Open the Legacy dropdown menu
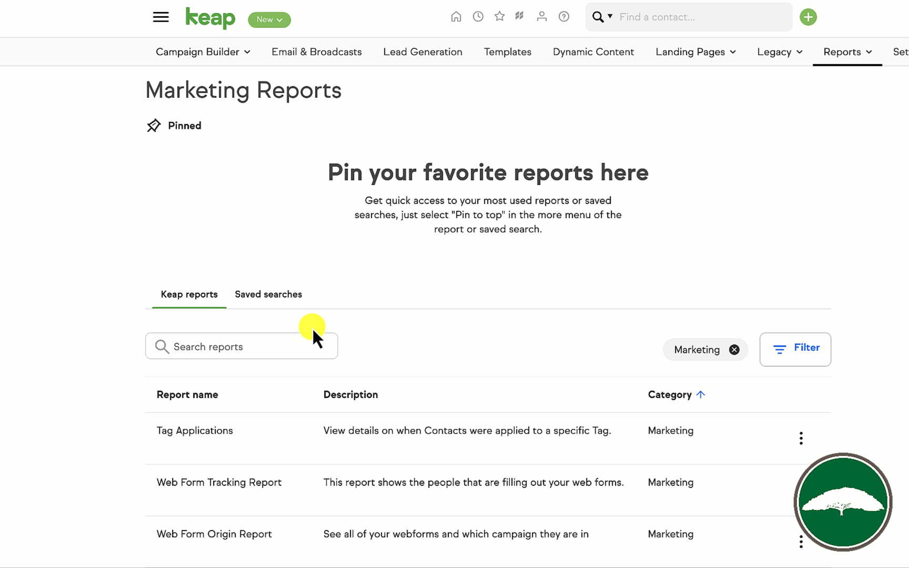 tap(779, 52)
